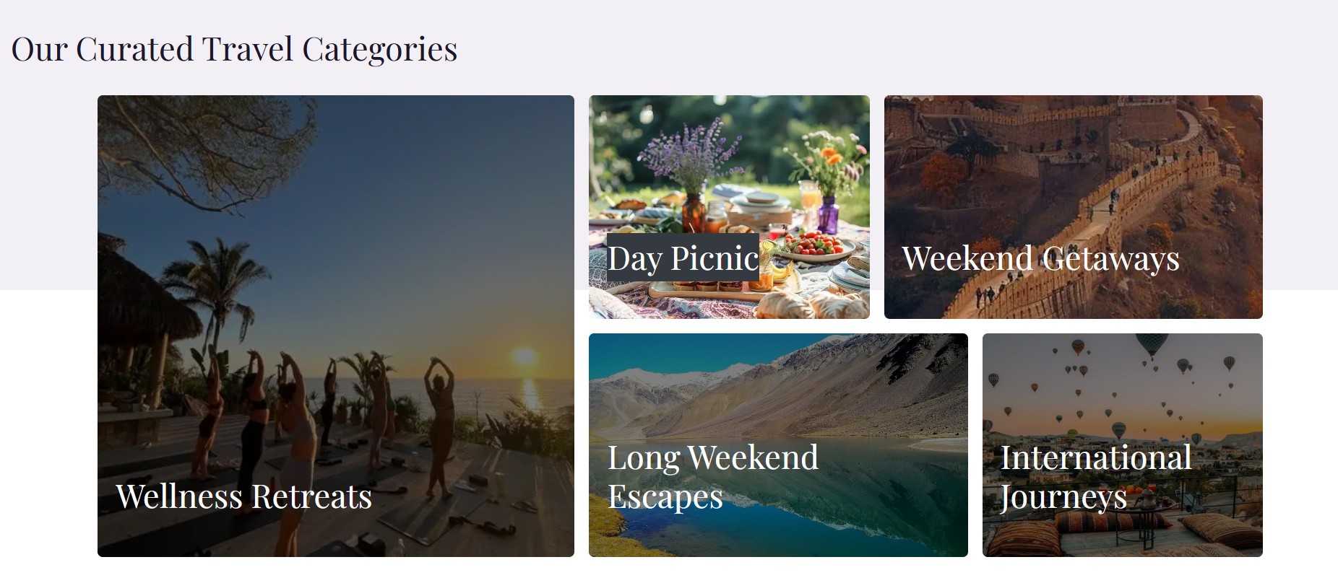Open the Weekend Getaways category card

pos(1073,180)
